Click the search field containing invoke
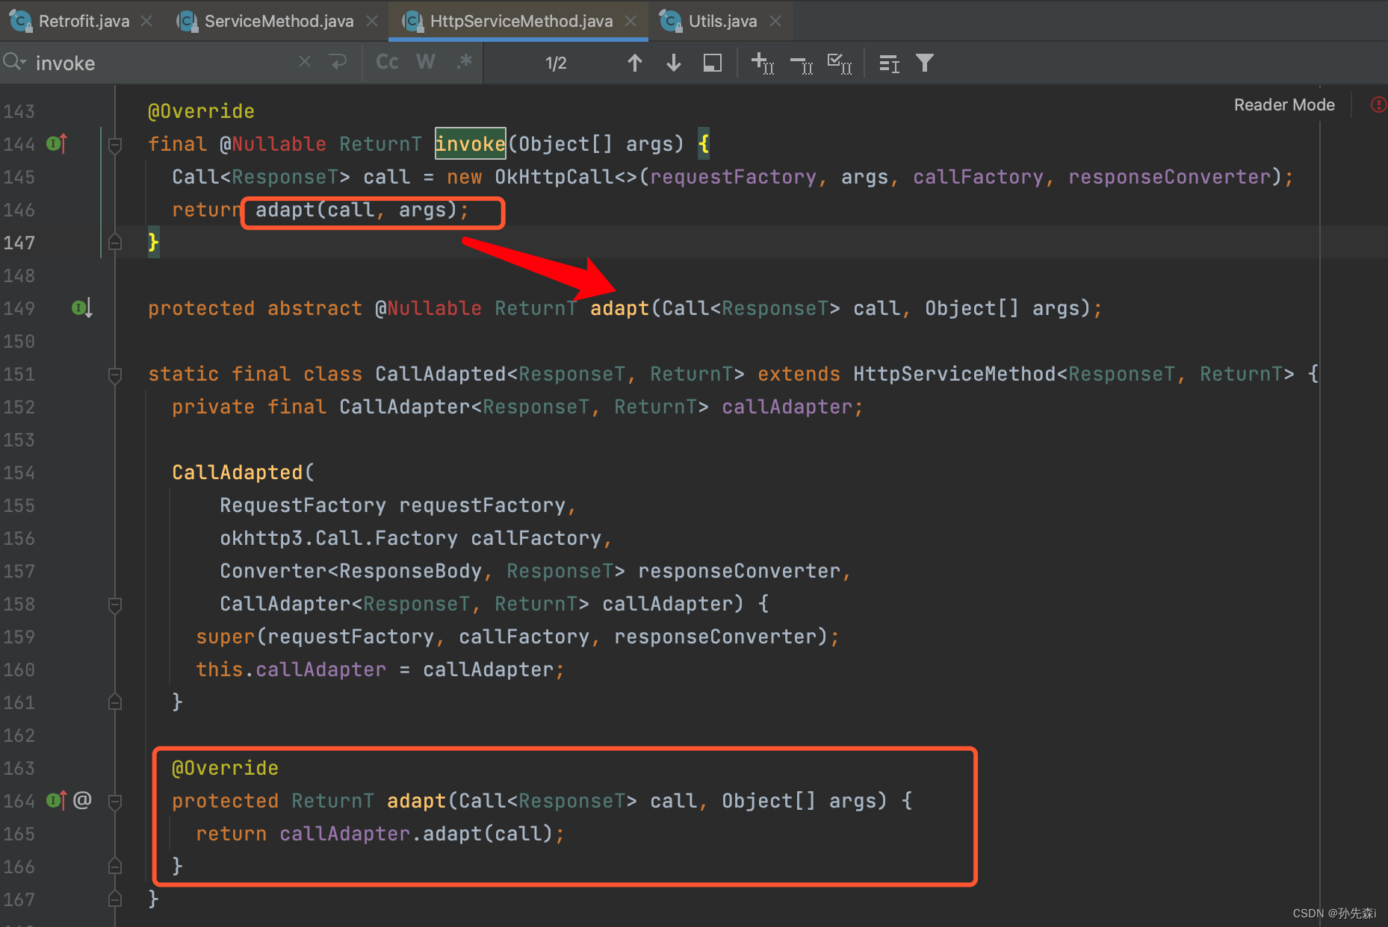The image size is (1388, 927). coord(164,63)
